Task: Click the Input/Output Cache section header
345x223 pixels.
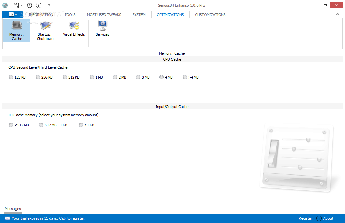Action: [x=172, y=107]
